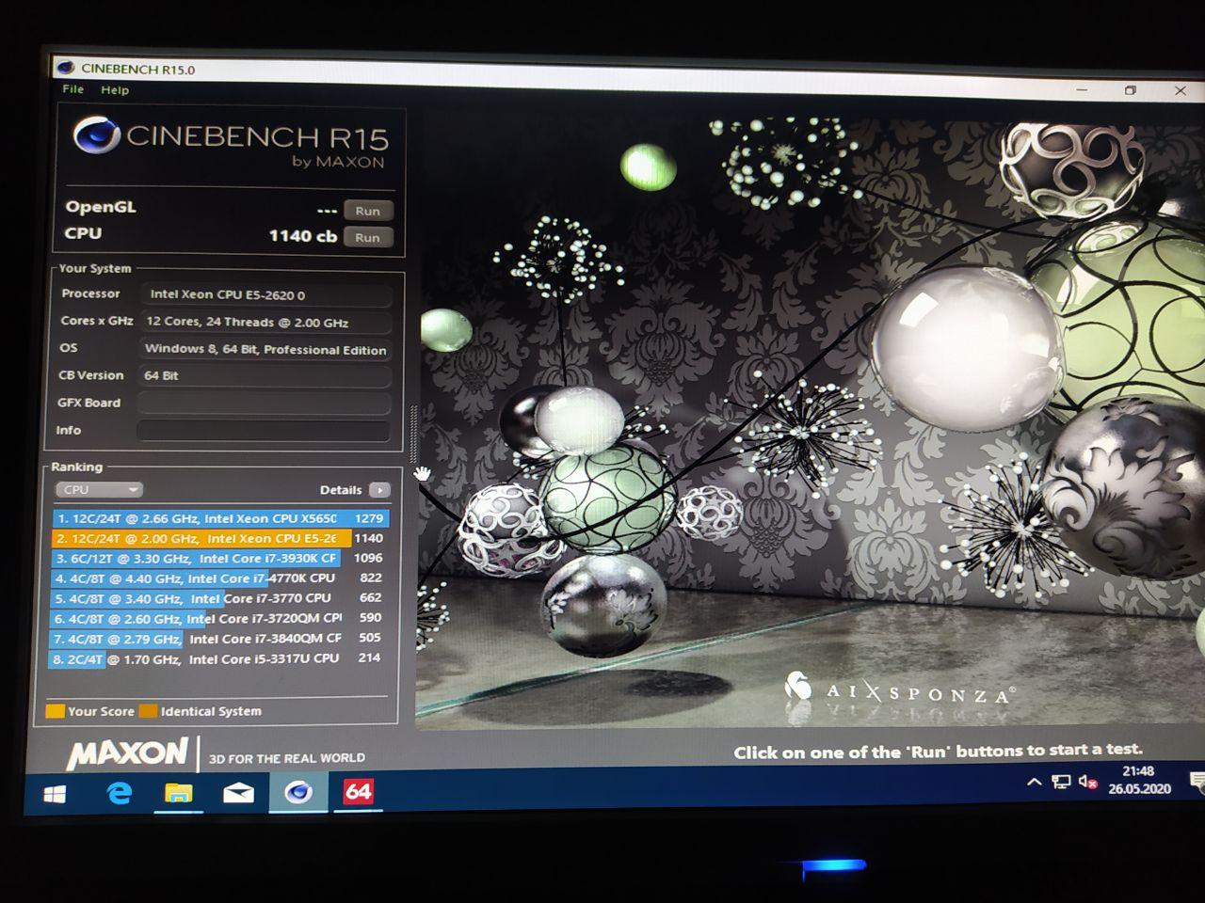The image size is (1205, 903).
Task: Open the Help menu
Action: click(x=115, y=90)
